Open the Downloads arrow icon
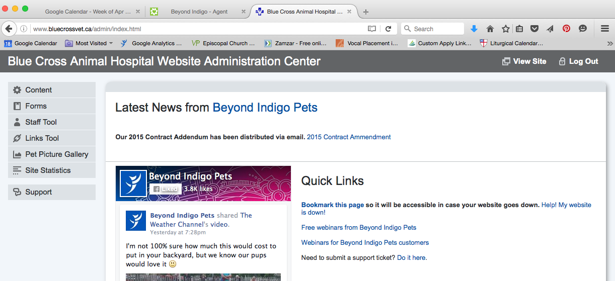This screenshot has height=281, width=615. click(x=474, y=29)
